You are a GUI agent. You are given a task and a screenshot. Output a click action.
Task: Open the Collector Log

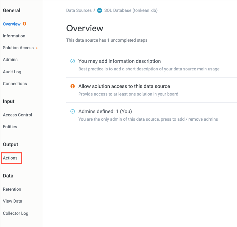pos(15,213)
